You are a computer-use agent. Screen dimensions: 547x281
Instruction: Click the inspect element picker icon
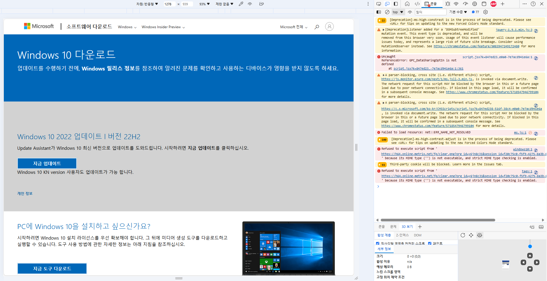tap(379, 4)
